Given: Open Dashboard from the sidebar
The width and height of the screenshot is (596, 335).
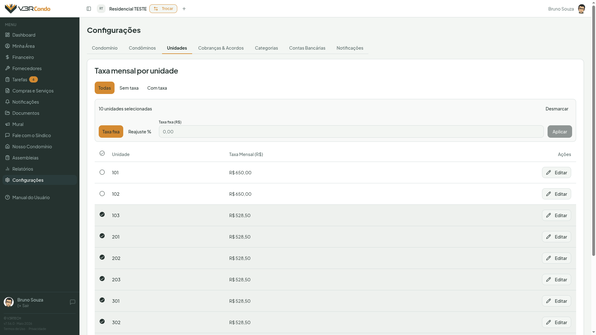Looking at the screenshot, I should click(40, 35).
